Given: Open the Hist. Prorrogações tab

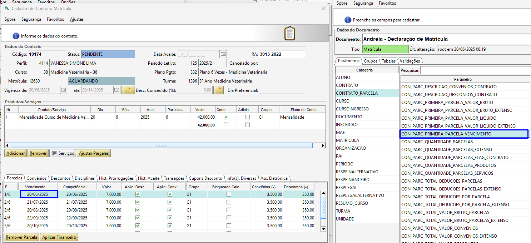Looking at the screenshot, I should coord(116,178).
